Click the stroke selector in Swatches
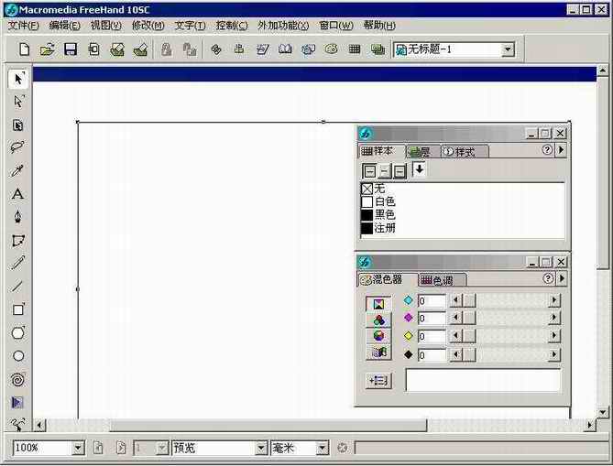 385,171
